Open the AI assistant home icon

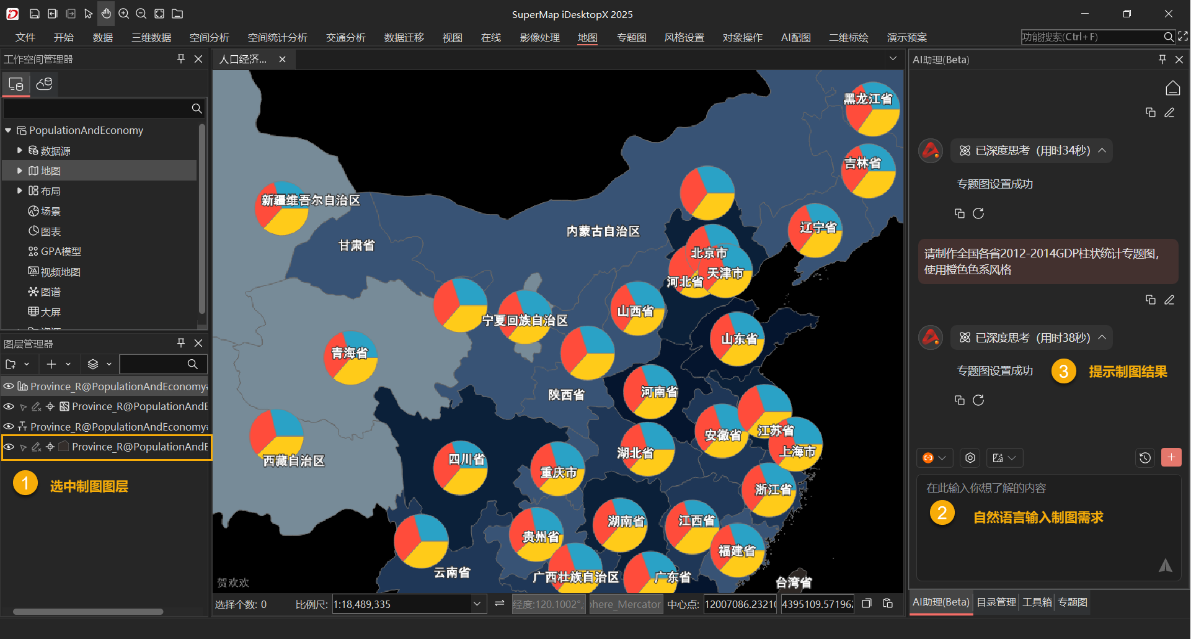click(1172, 88)
